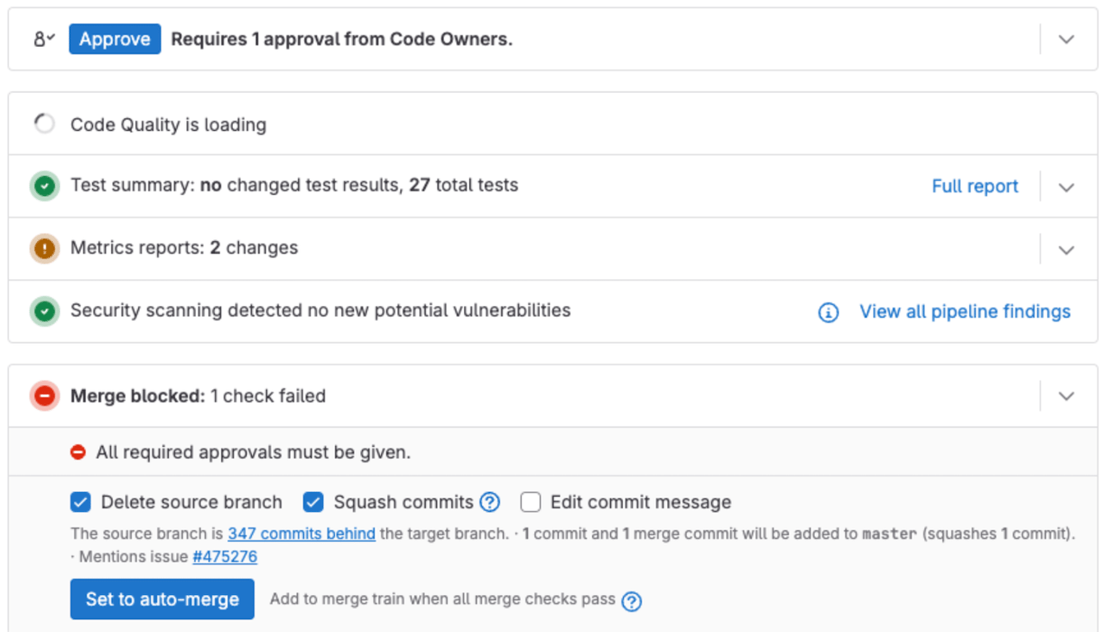This screenshot has width=1104, height=632.
Task: Open the Full report link
Action: pyautogui.click(x=975, y=186)
